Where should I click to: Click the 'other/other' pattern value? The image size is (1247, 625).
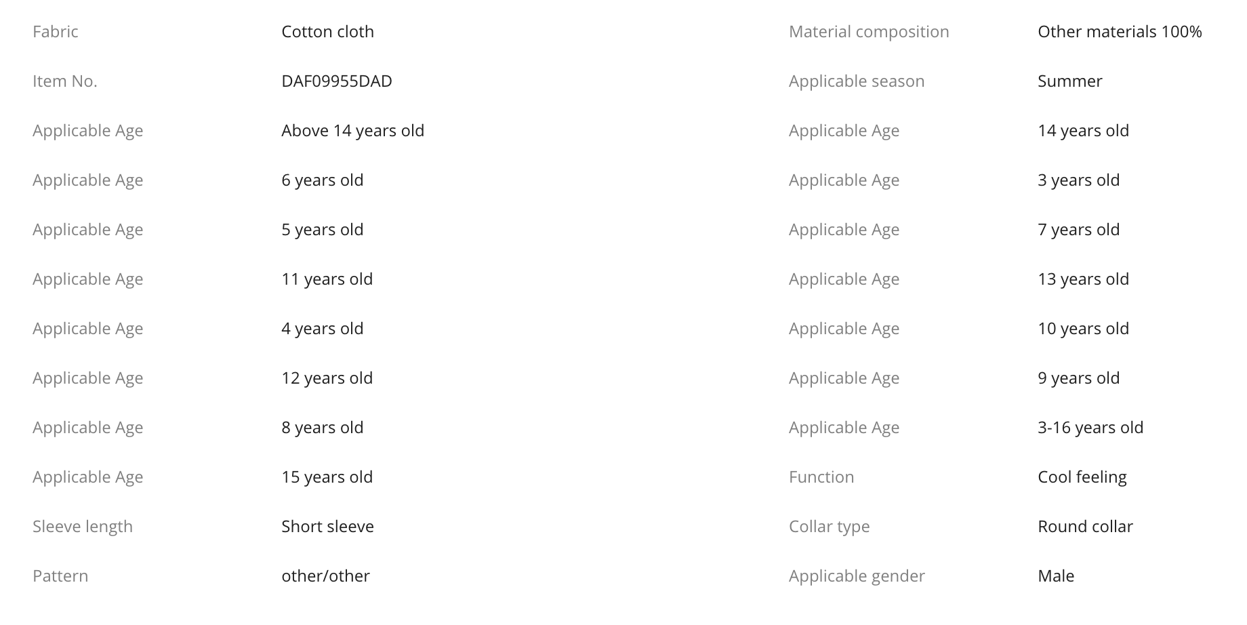click(325, 576)
